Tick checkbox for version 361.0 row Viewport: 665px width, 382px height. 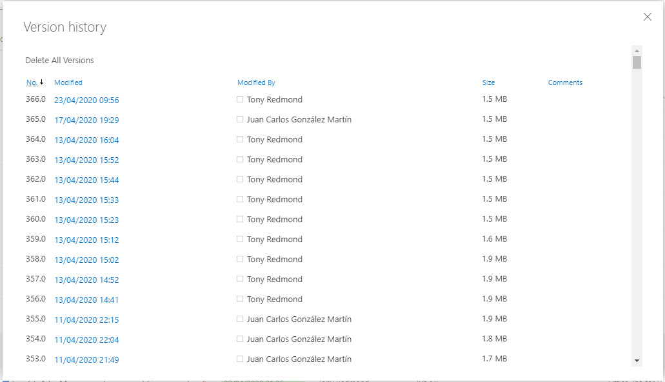coord(240,199)
